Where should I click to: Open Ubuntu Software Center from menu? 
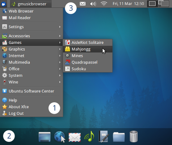(32, 91)
